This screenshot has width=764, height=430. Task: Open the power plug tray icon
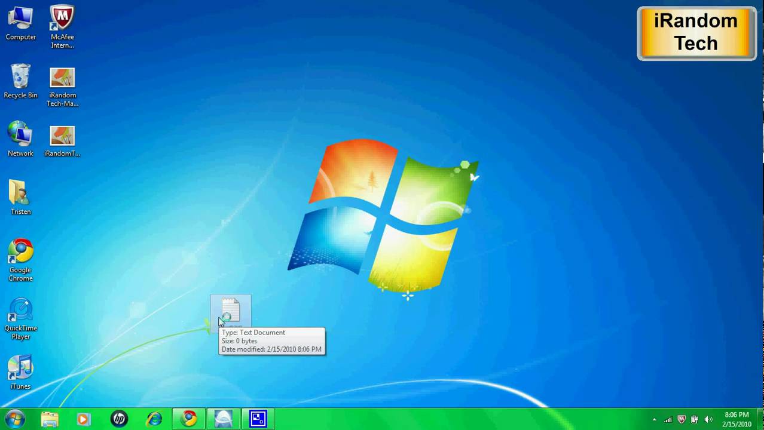pyautogui.click(x=695, y=419)
